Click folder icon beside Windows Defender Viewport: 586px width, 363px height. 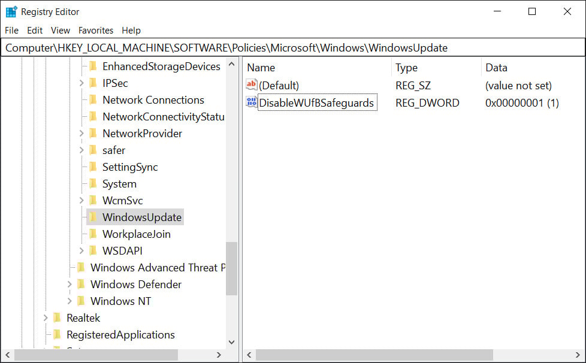pos(81,284)
